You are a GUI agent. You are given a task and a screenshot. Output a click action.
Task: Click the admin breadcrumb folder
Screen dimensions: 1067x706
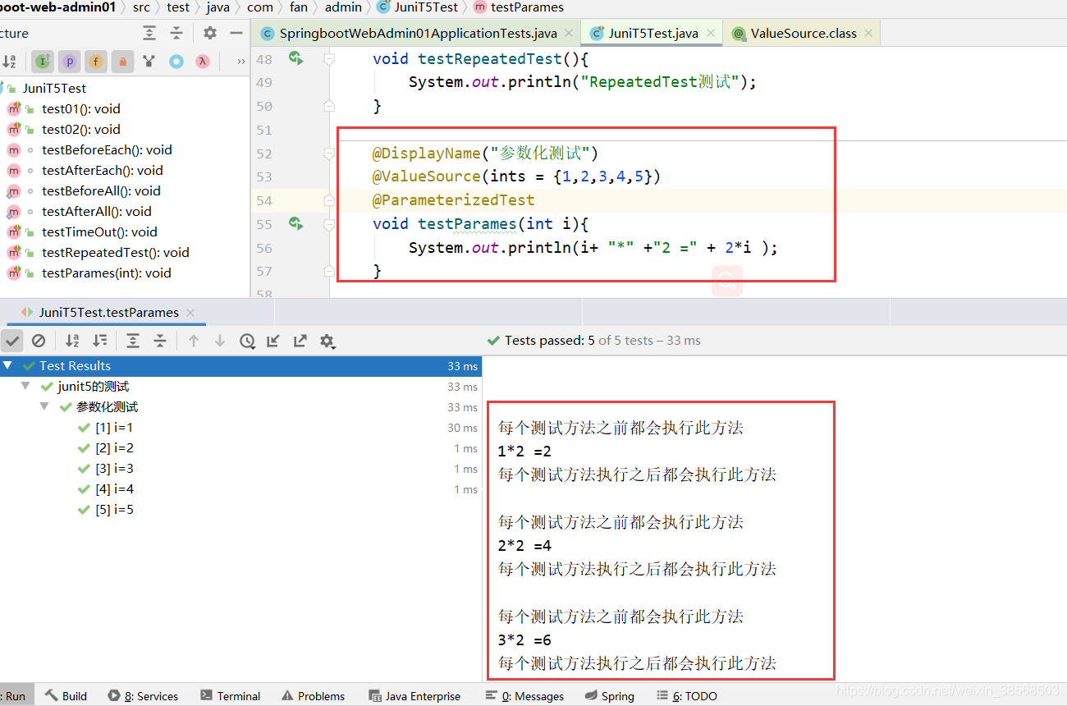click(343, 7)
